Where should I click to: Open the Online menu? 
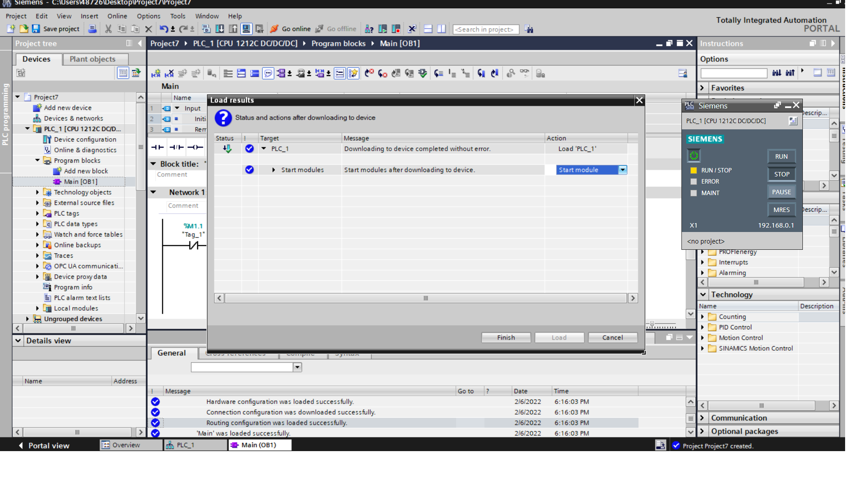point(117,16)
